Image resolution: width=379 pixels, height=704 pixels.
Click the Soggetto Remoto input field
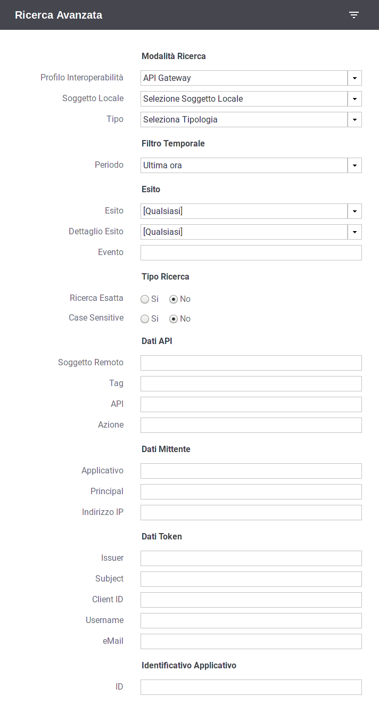(251, 363)
